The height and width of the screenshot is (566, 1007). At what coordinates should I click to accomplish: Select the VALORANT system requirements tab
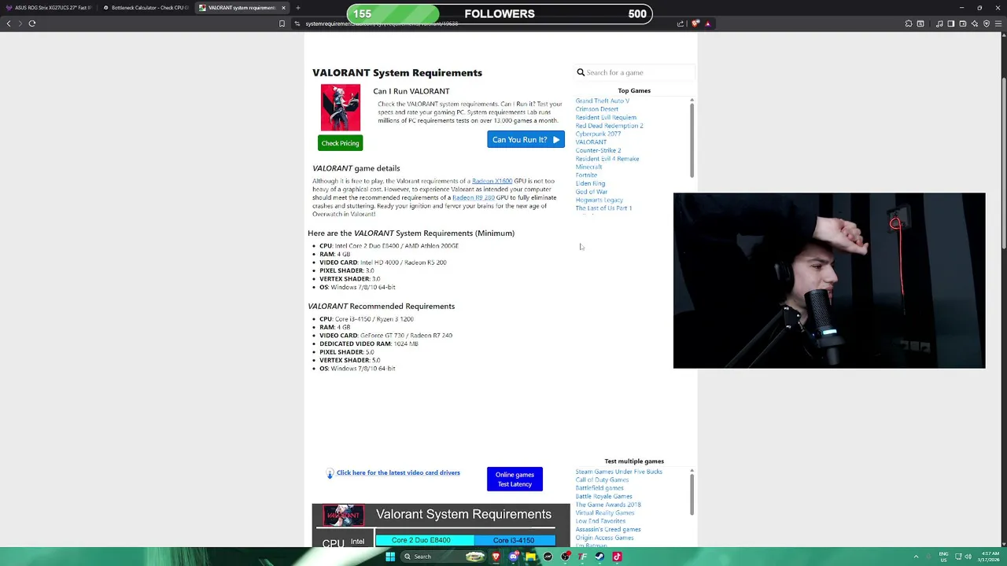tap(242, 8)
